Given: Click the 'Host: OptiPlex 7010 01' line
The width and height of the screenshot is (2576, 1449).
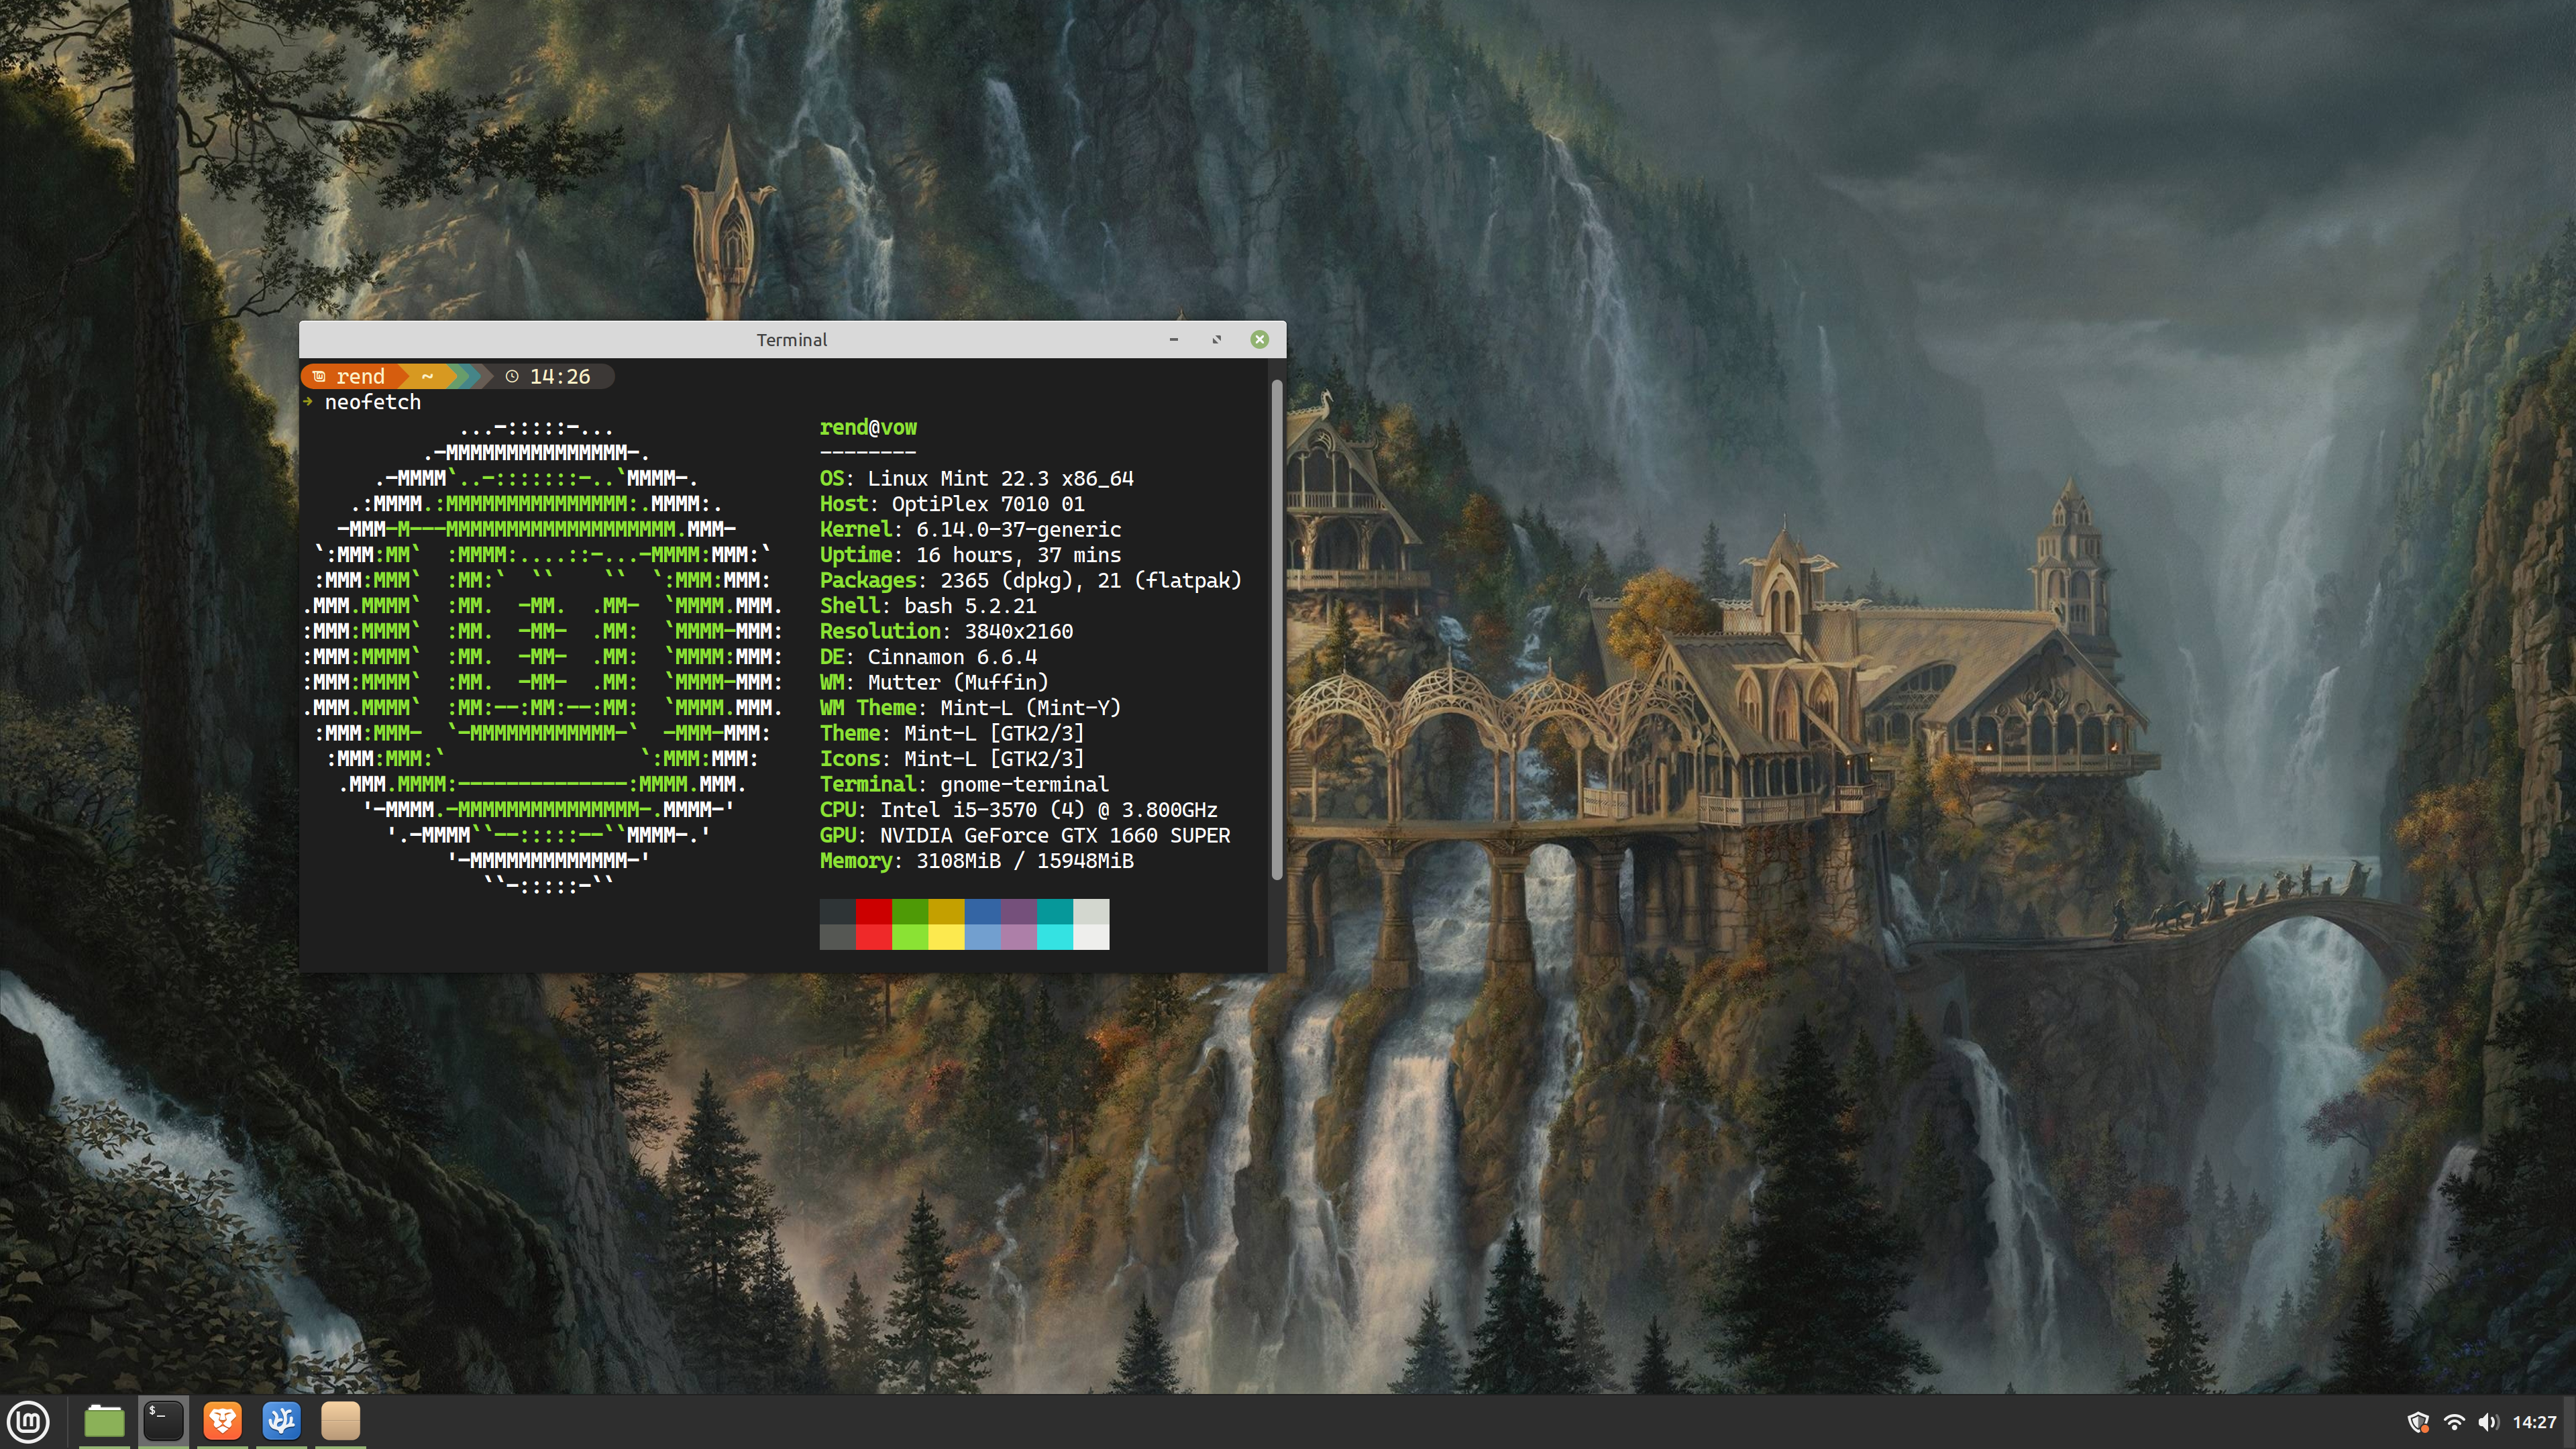Looking at the screenshot, I should click(x=952, y=504).
